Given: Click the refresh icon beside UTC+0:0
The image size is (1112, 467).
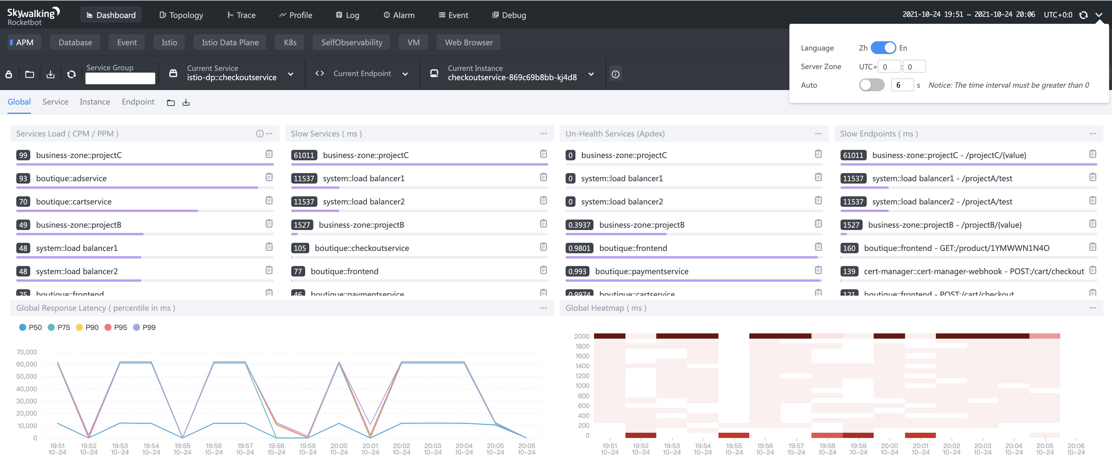Looking at the screenshot, I should point(1083,15).
